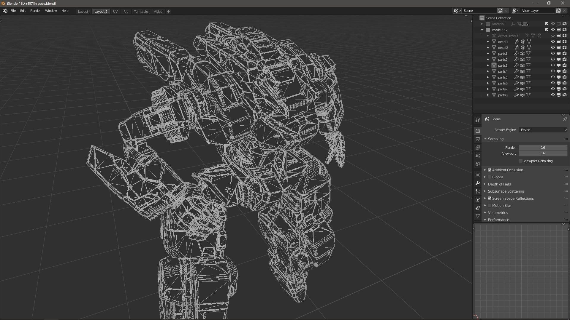Click the Armature557 armature icon
Screen dimensions: 570x320
(x=494, y=36)
